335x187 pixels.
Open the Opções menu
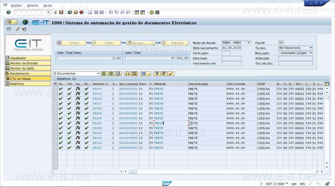click(16, 5)
